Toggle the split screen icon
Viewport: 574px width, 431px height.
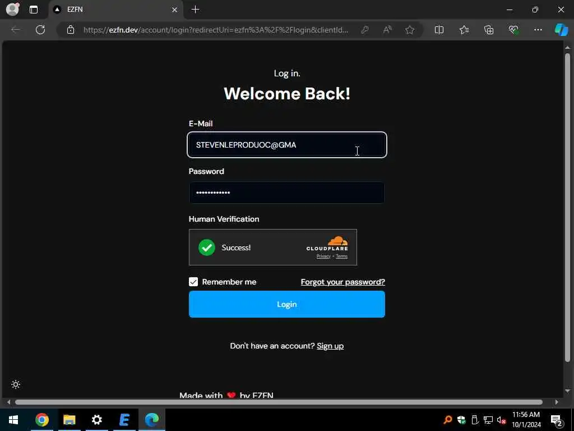coord(439,30)
